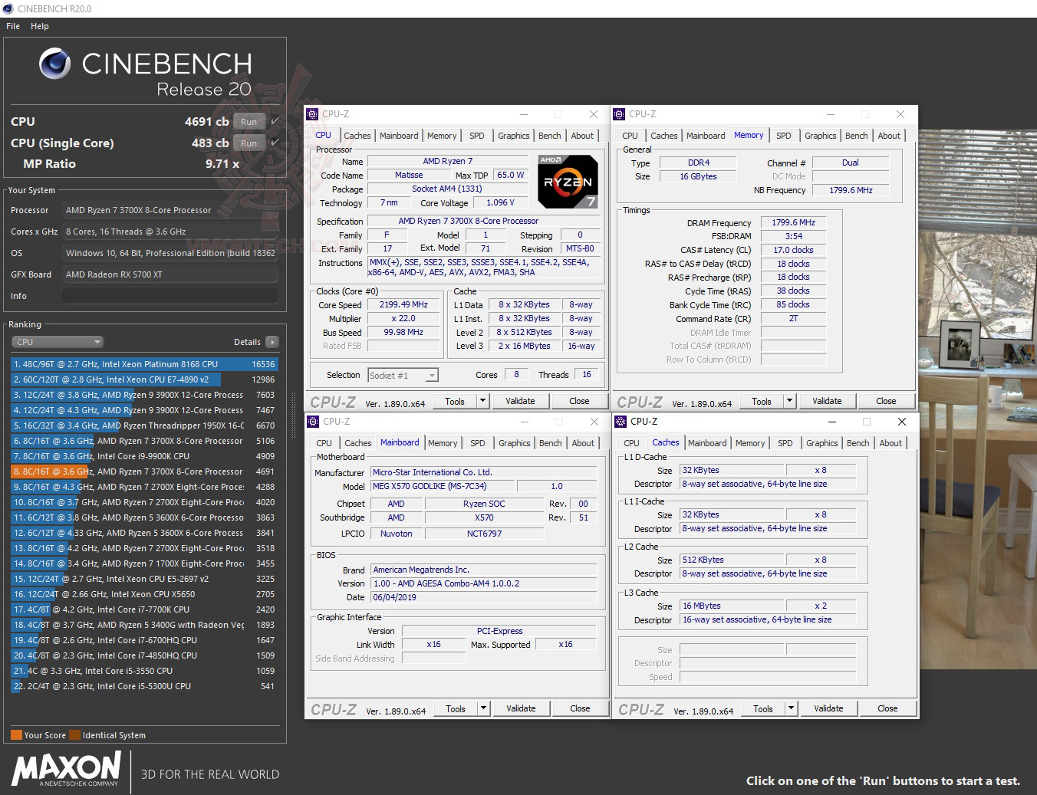Image resolution: width=1037 pixels, height=795 pixels.
Task: Open the Selection Socket #1 dropdown
Action: [403, 375]
